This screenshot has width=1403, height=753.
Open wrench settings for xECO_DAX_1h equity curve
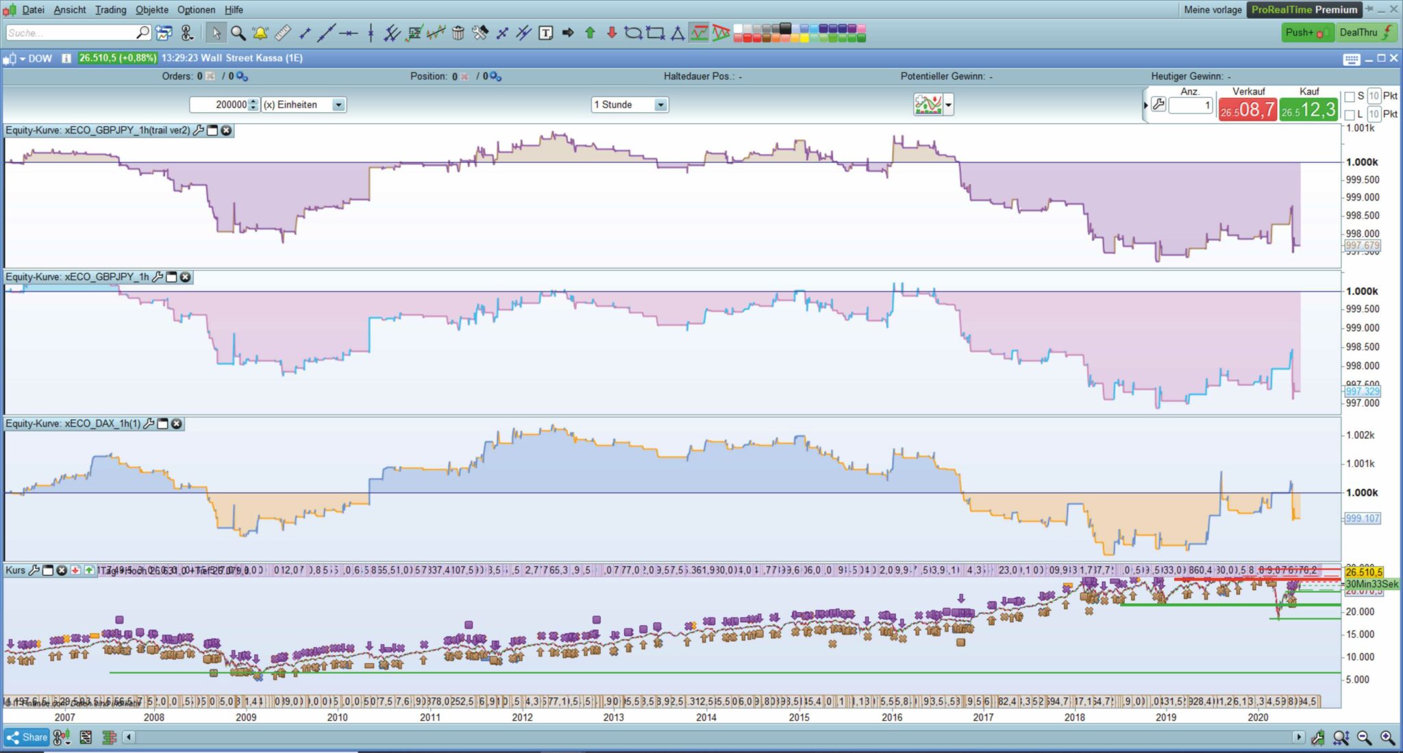149,424
